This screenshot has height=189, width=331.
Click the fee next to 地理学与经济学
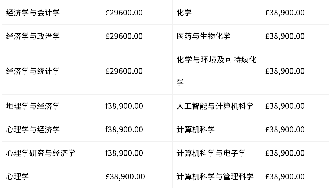point(124,106)
